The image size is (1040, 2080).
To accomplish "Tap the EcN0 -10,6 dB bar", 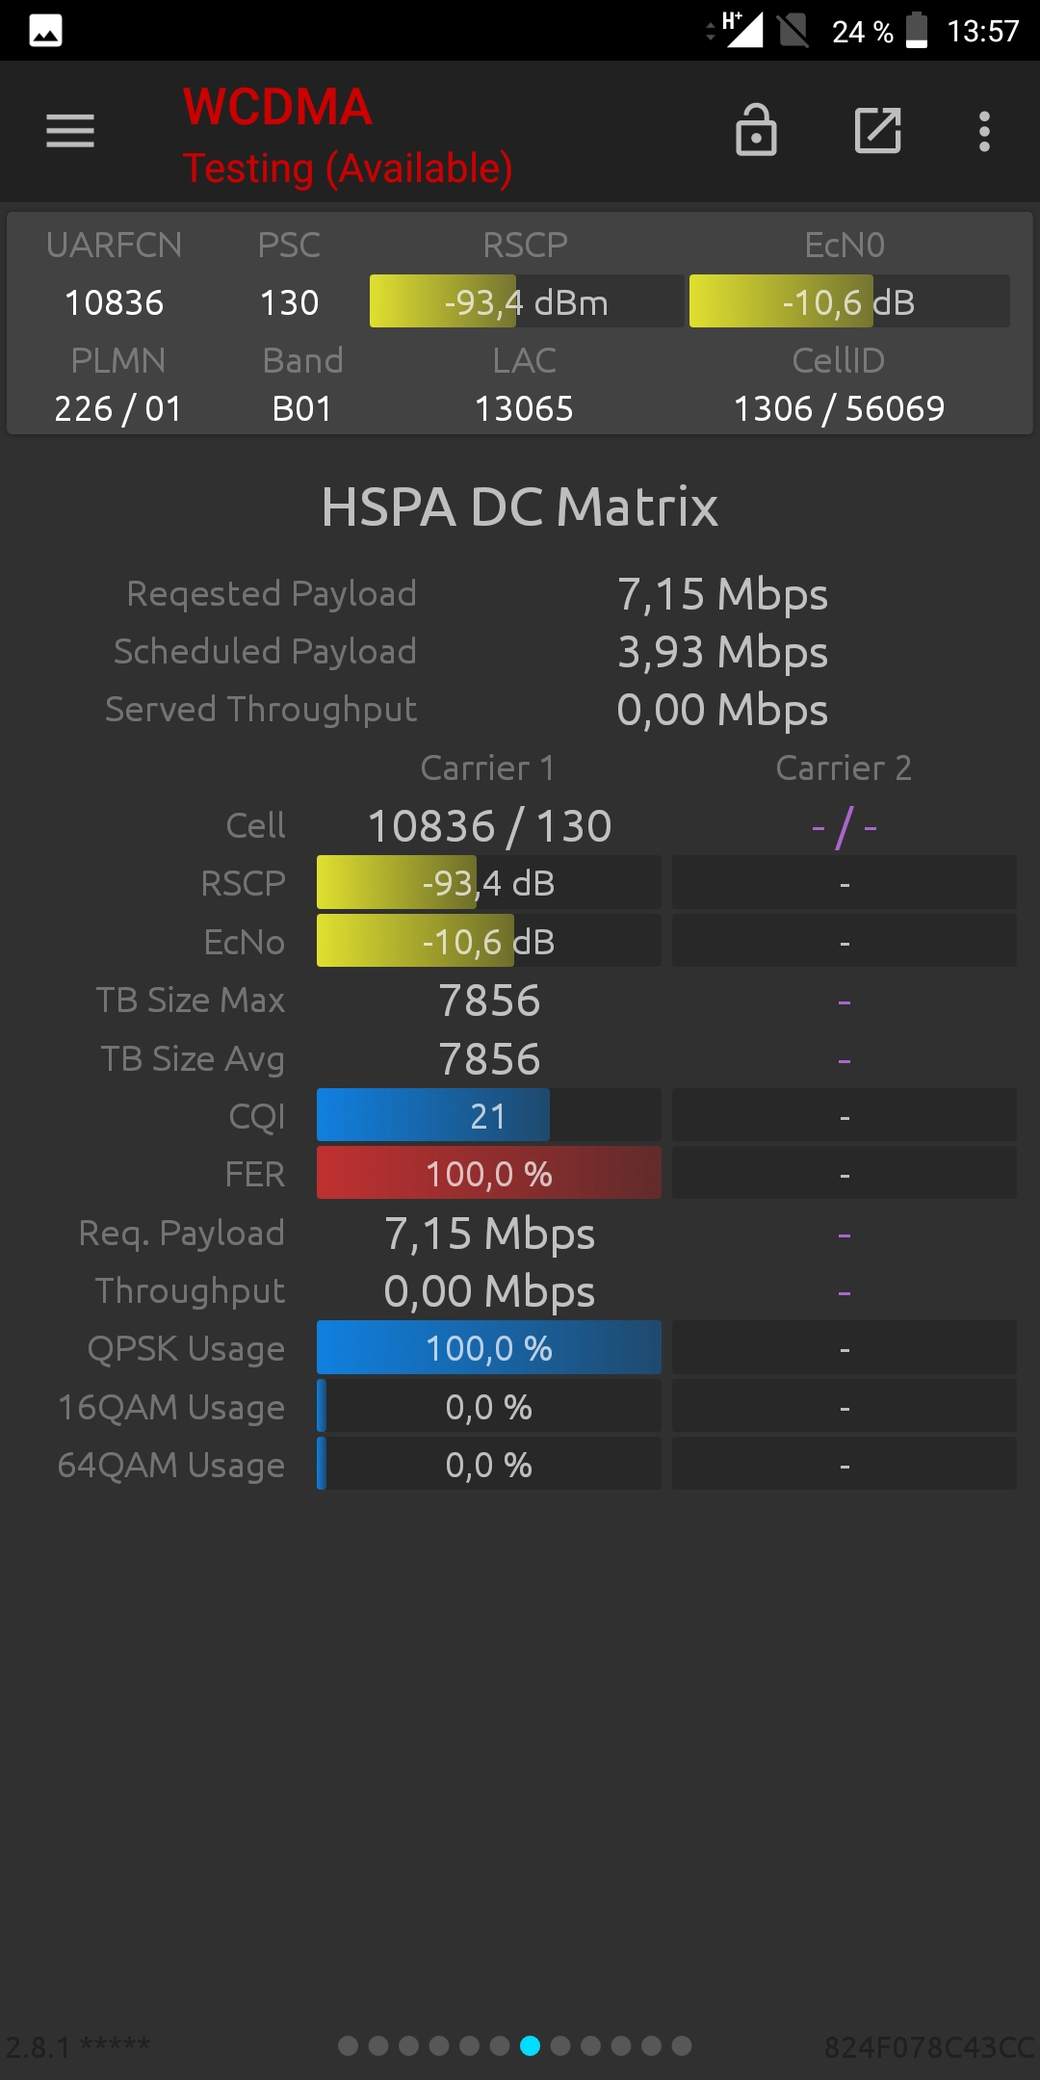I will (x=849, y=301).
